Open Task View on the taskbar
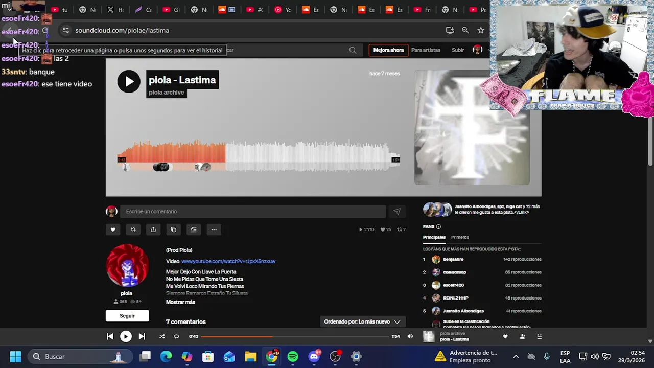Viewport: 654px width, 368px height. [146, 357]
